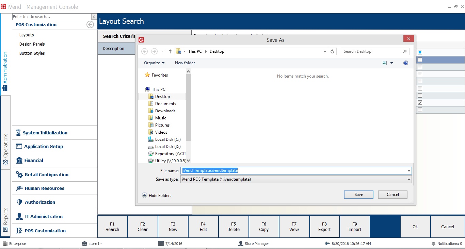Click the store icon next to store1
This screenshot has height=249, width=465.
point(84,244)
